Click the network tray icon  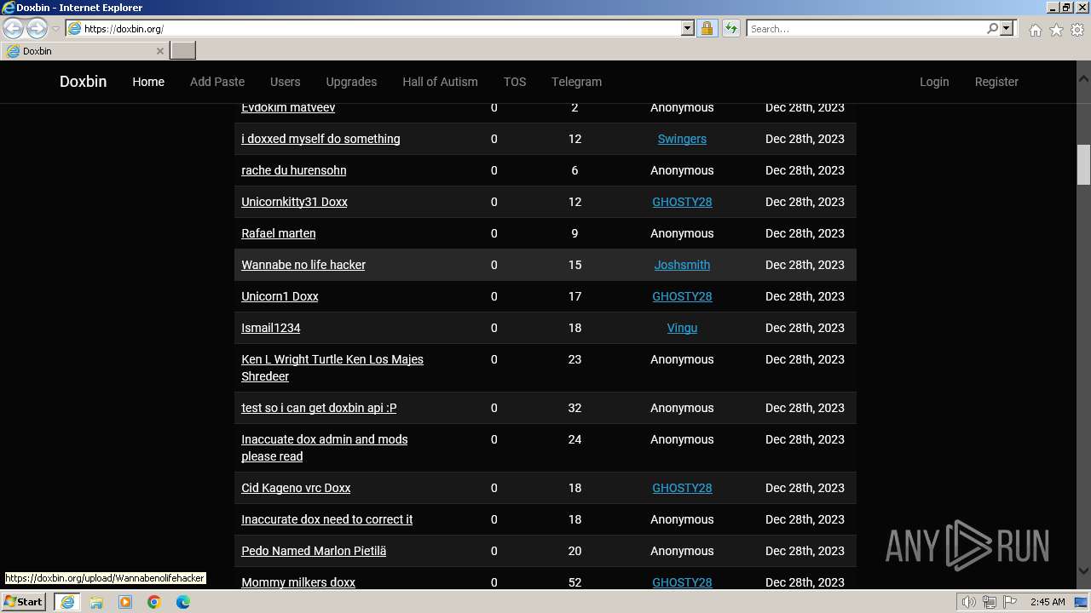point(990,602)
